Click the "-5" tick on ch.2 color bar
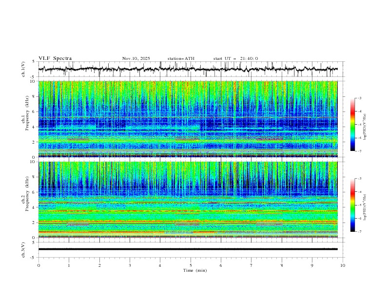This screenshot has height=298, width=386. click(360, 205)
